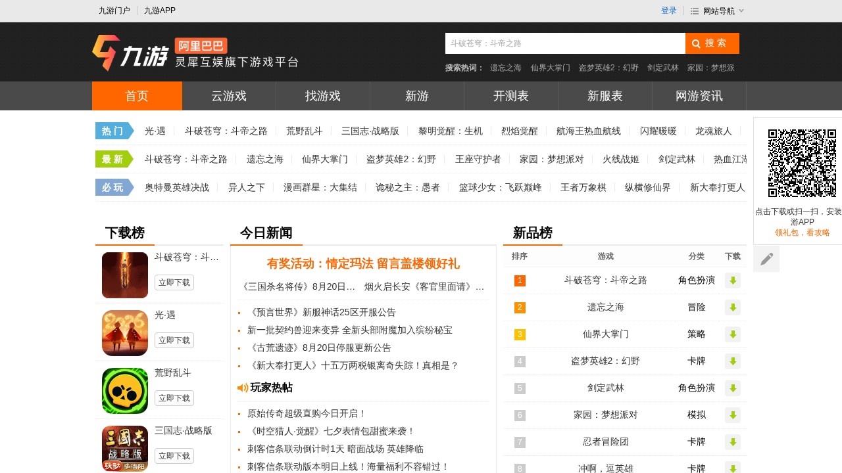This screenshot has height=473, width=842.
Task: Open the 九游门户 link
Action: click(x=114, y=11)
